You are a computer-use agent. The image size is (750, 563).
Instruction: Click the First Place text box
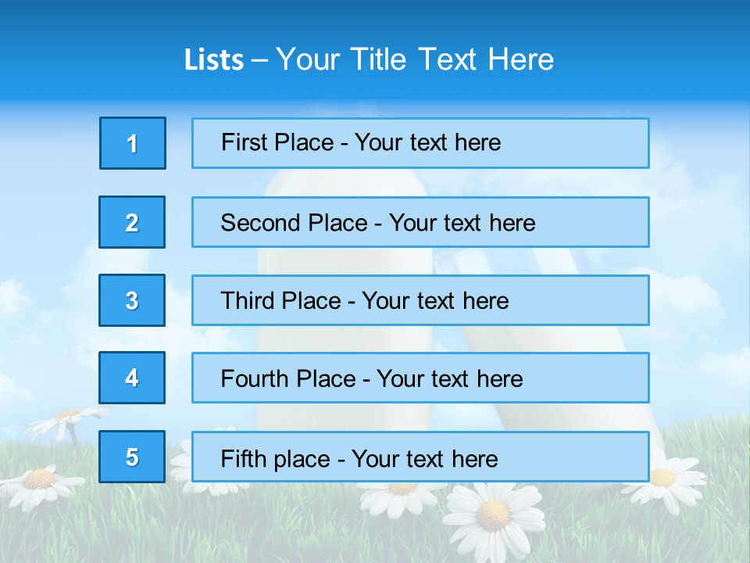pos(420,143)
